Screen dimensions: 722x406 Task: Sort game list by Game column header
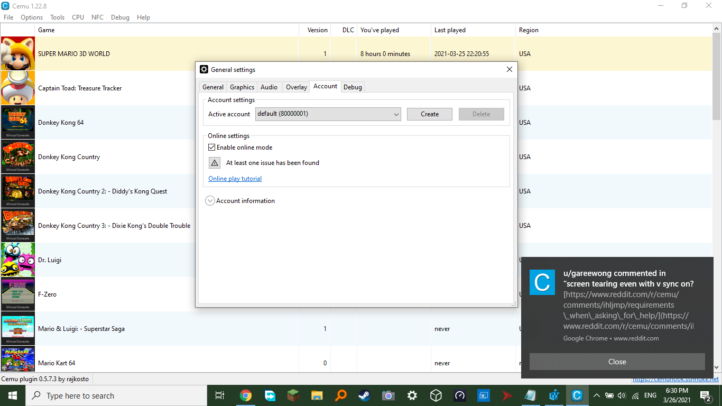[167, 30]
